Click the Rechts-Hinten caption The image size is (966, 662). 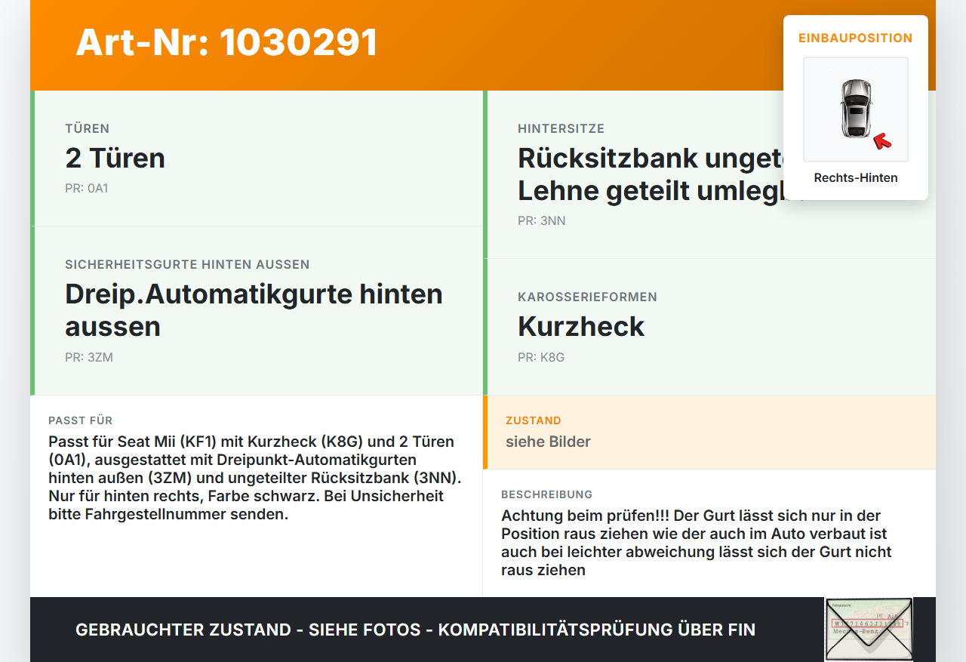[x=856, y=178]
